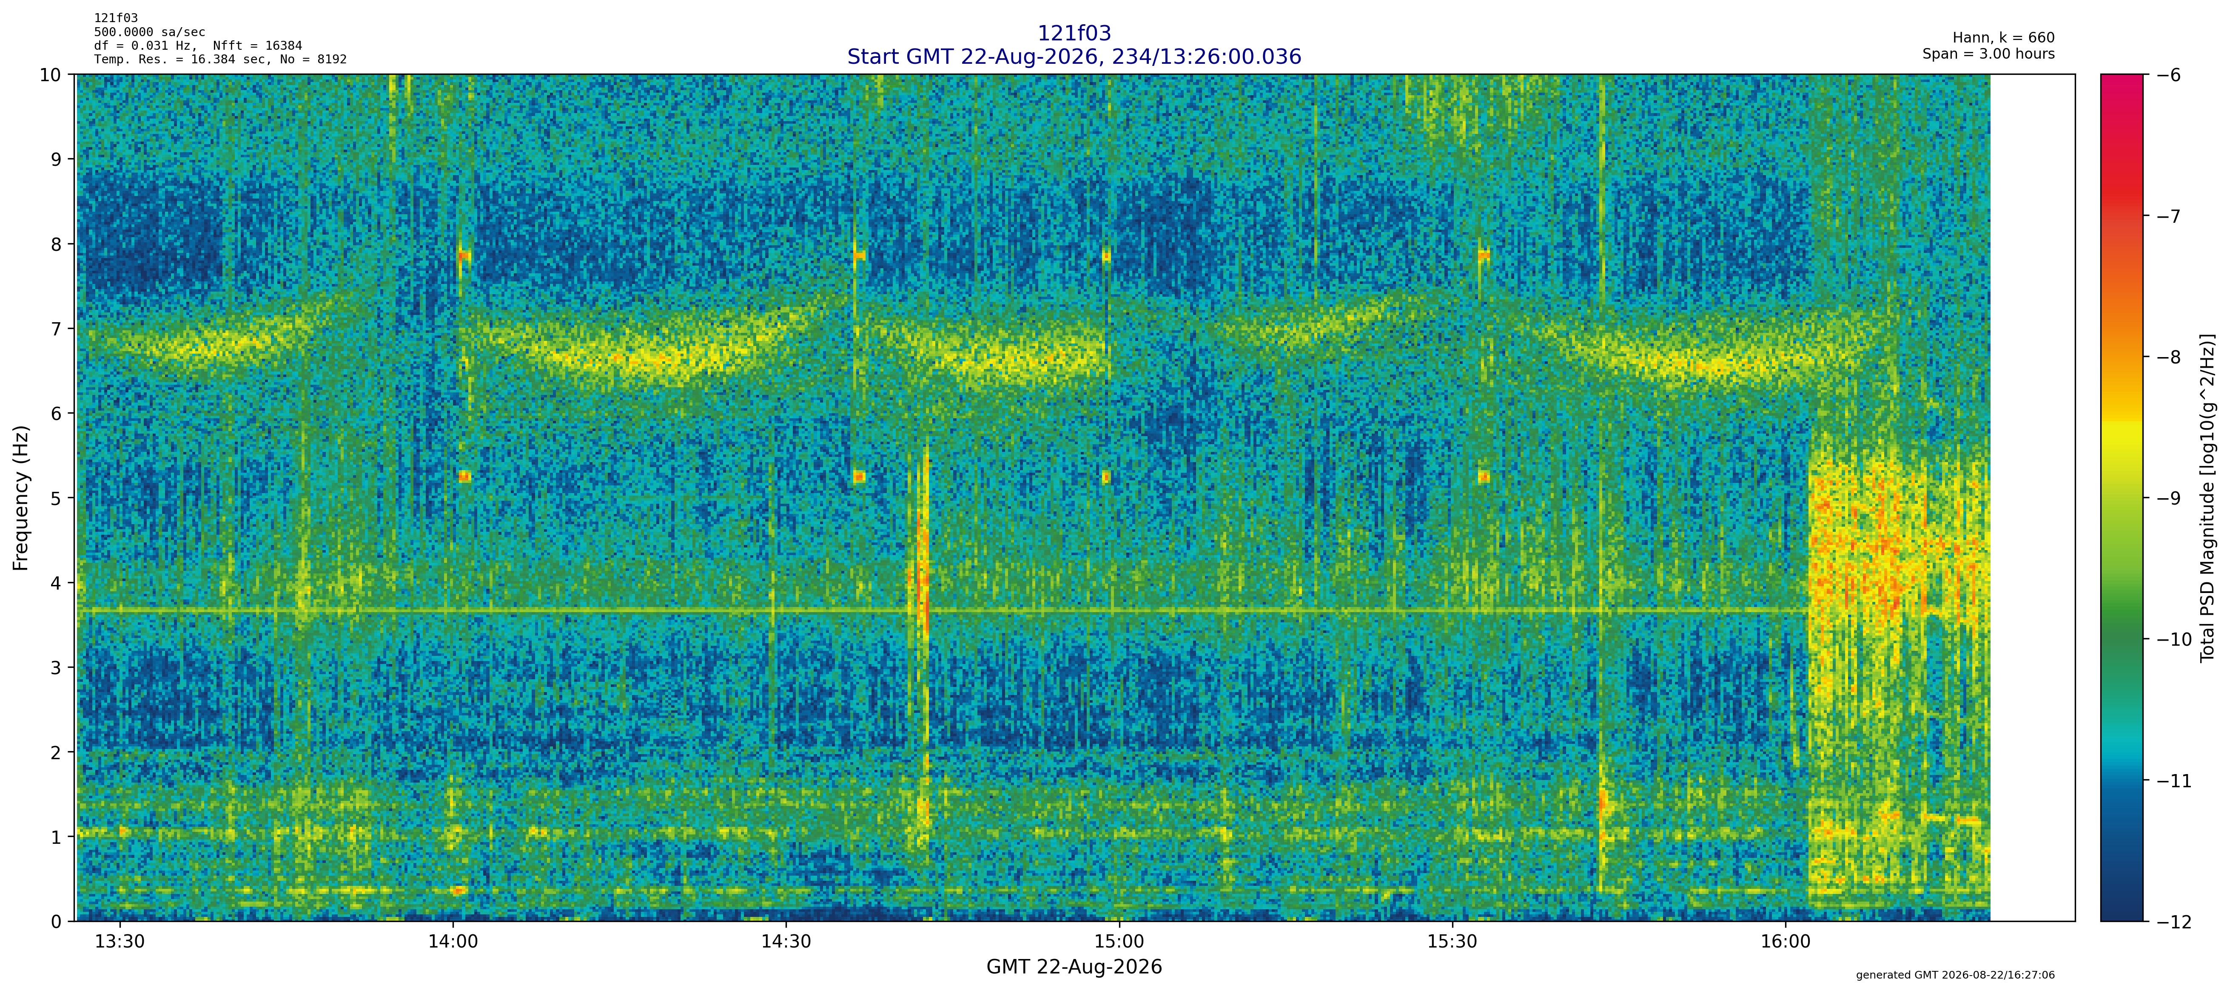Select the "14:00" time axis tick label
This screenshot has height=993, width=2230.
pos(453,941)
